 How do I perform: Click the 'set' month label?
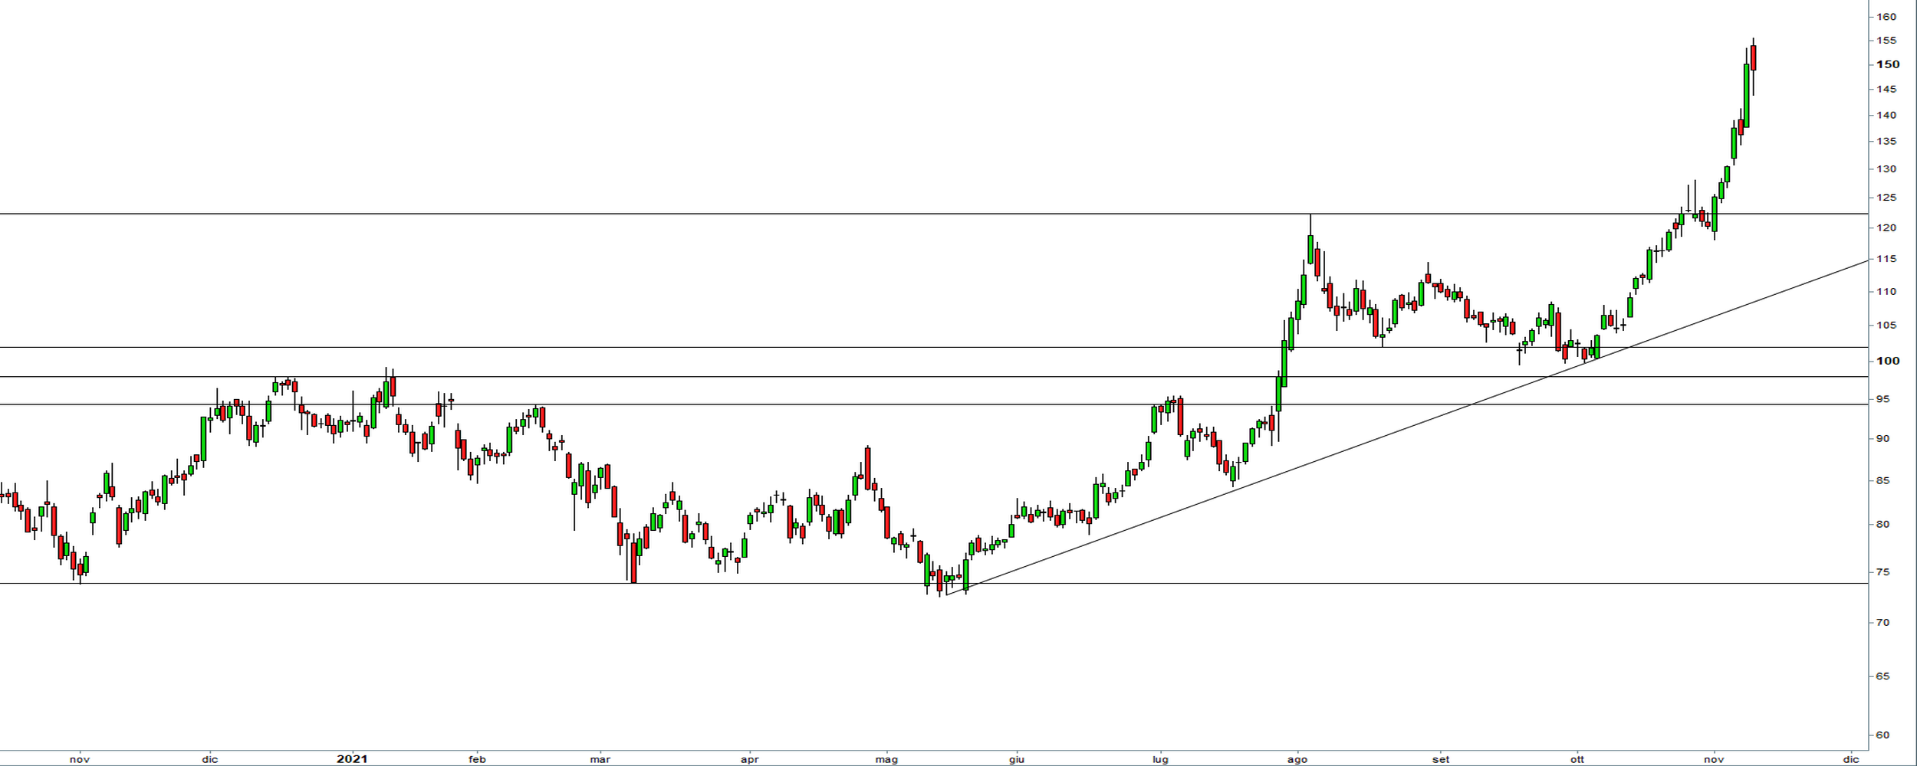(x=1442, y=759)
